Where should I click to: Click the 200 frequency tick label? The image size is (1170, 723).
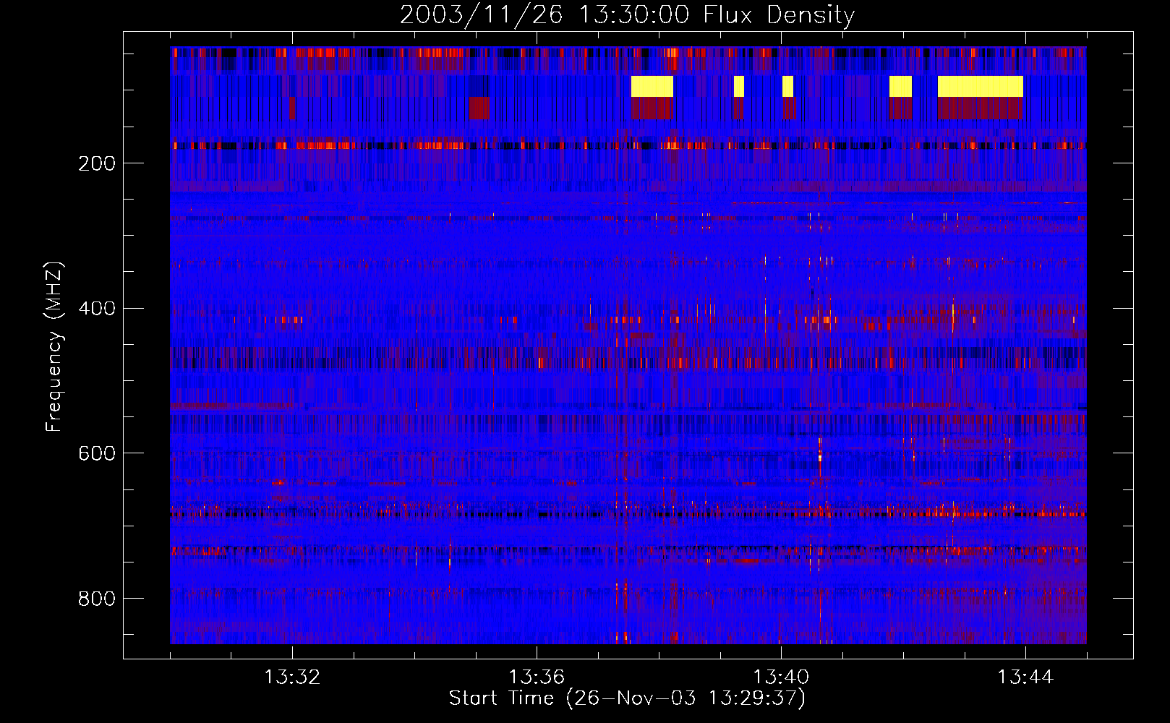(97, 163)
